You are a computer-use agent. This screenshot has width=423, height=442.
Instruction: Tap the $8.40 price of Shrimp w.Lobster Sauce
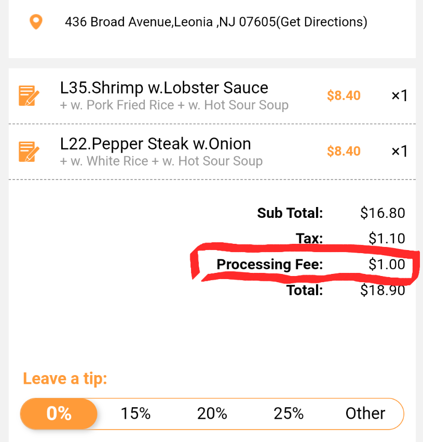(x=343, y=96)
